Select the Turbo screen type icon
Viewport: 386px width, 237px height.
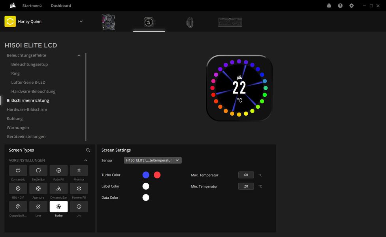(x=58, y=207)
